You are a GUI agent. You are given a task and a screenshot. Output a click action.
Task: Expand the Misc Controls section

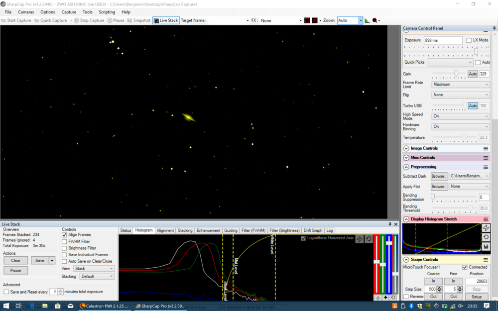coord(406,158)
